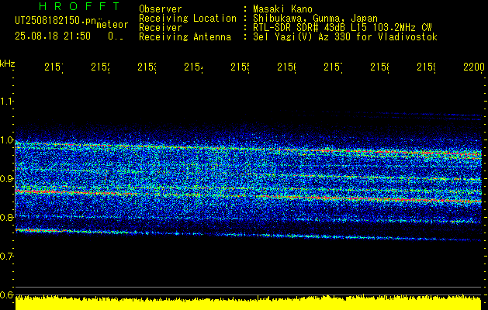
Task: Click 'Receiving Antenna' label
Action: (x=185, y=37)
